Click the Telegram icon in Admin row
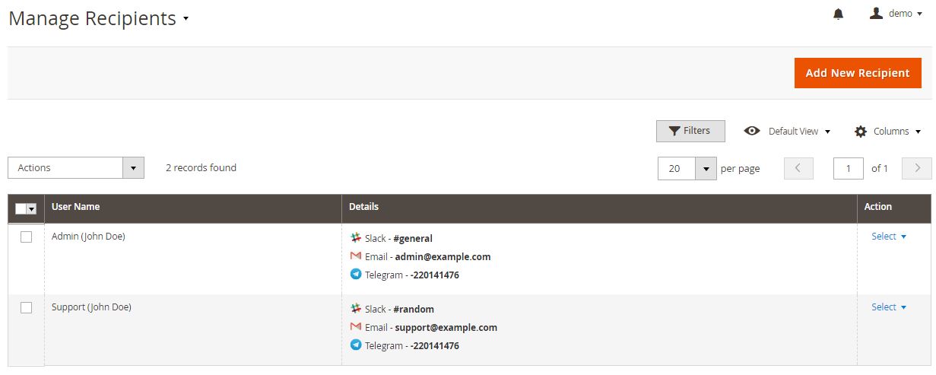The height and width of the screenshot is (375, 936). [356, 275]
